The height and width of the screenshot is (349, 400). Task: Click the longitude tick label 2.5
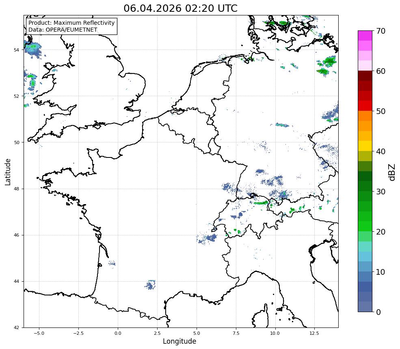pos(157,333)
